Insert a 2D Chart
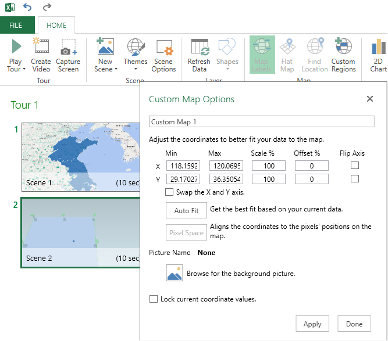388x341 pixels. click(x=379, y=55)
